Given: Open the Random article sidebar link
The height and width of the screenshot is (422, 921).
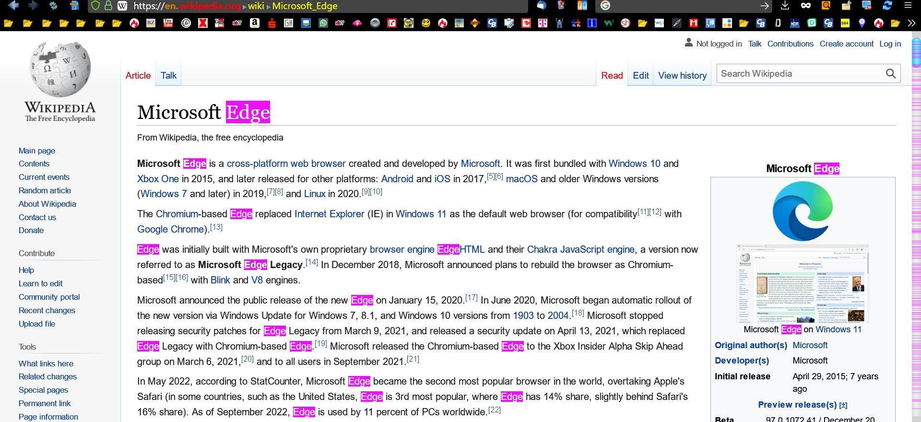Looking at the screenshot, I should tap(45, 190).
